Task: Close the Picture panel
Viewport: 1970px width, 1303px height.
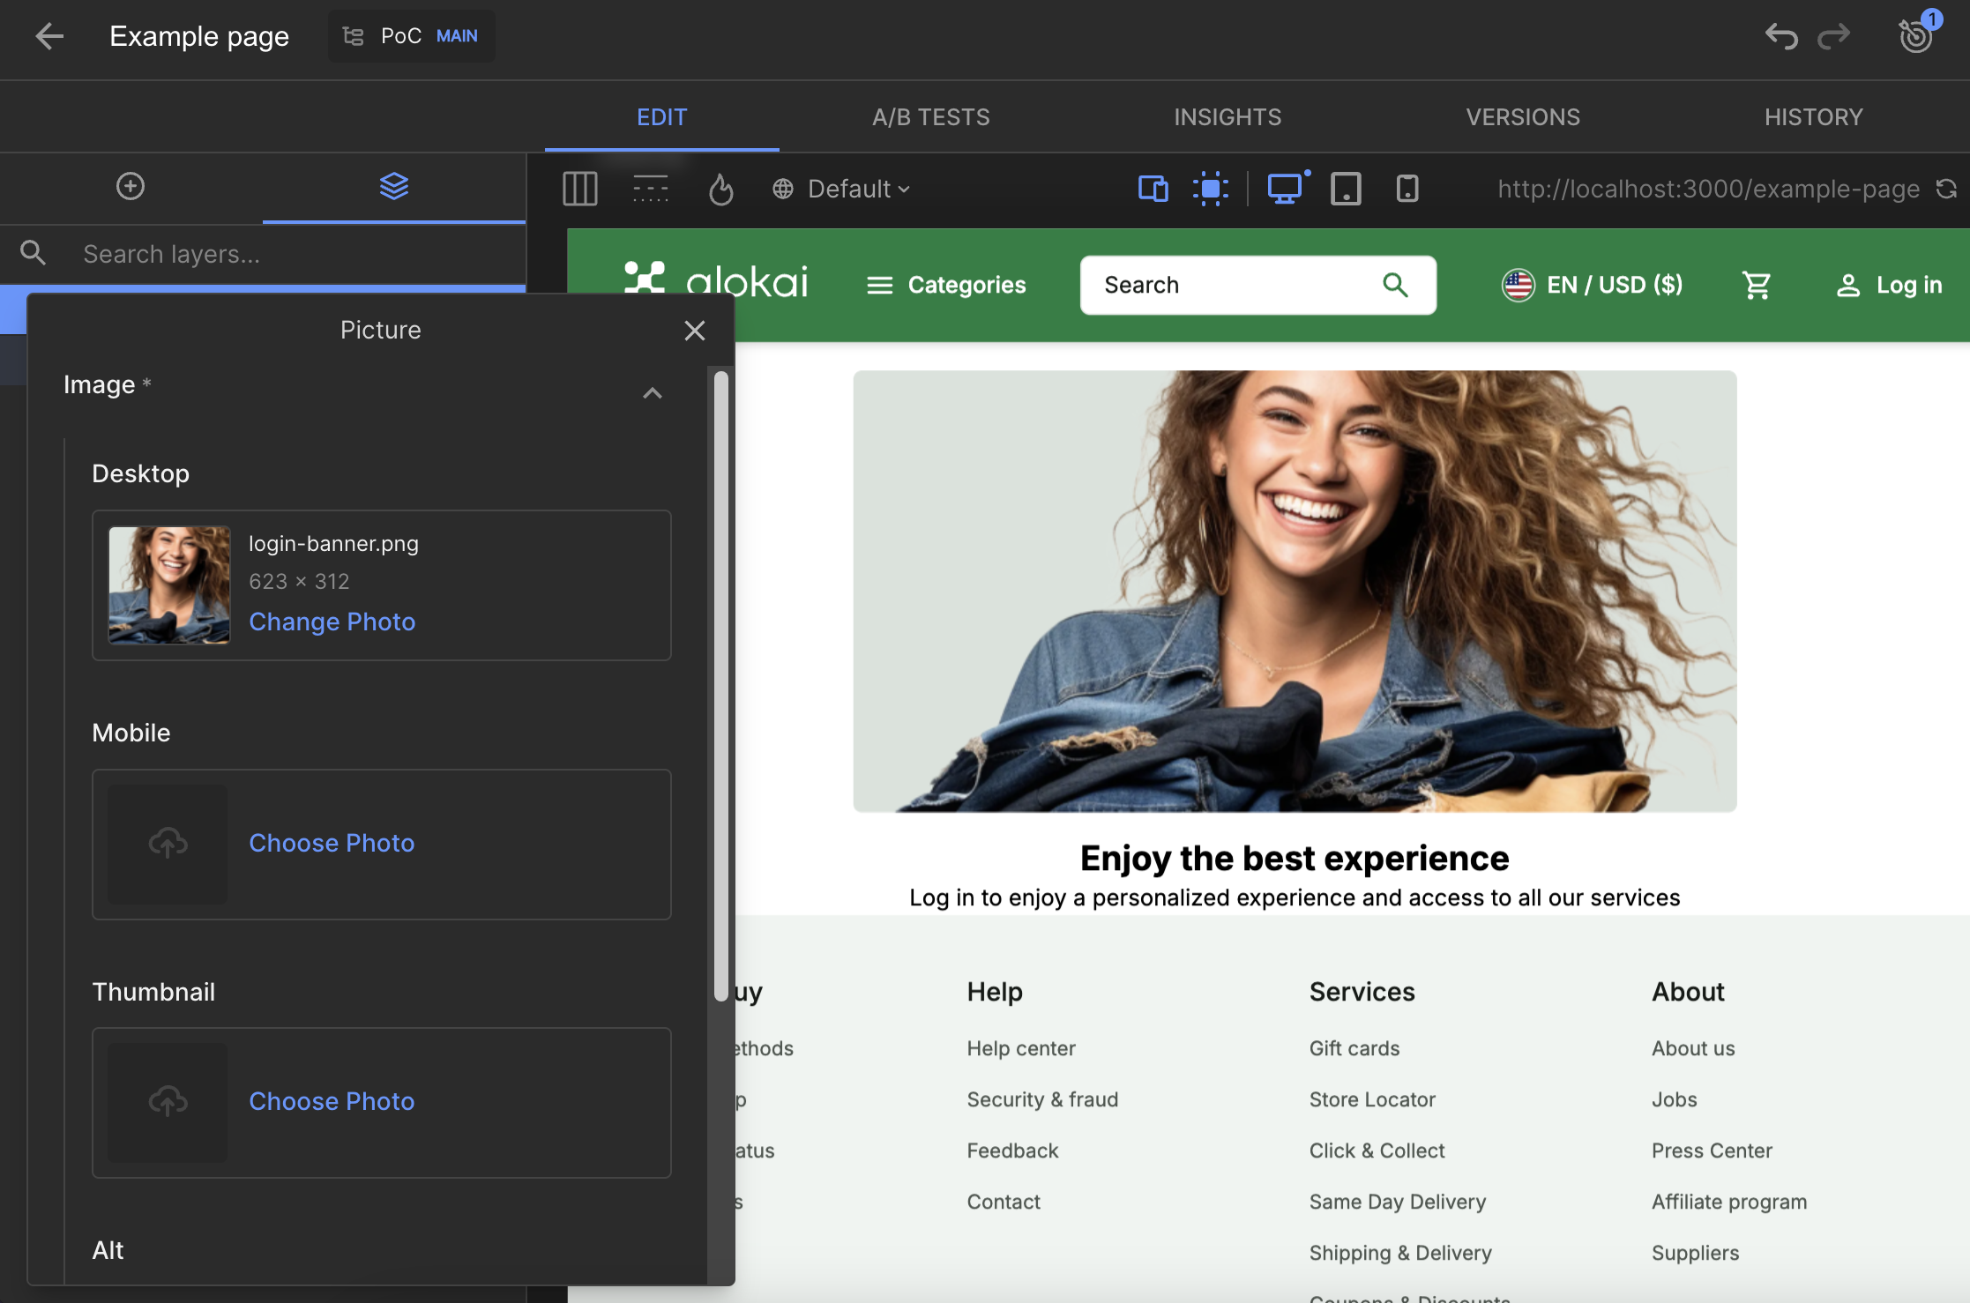Action: (x=695, y=331)
